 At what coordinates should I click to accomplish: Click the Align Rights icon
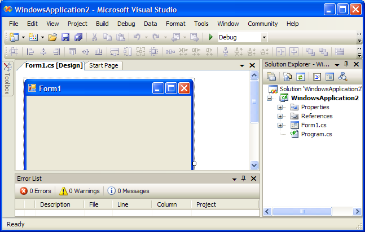coord(56,52)
